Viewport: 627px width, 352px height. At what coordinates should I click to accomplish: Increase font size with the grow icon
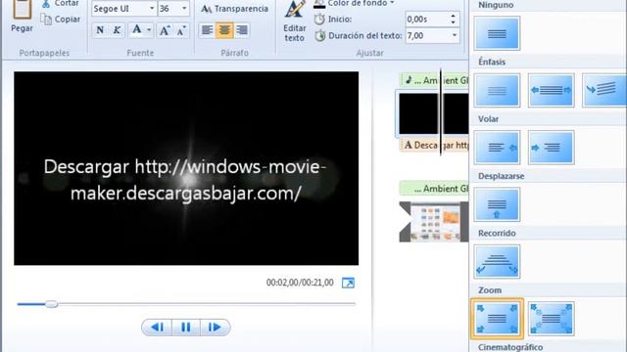point(165,30)
